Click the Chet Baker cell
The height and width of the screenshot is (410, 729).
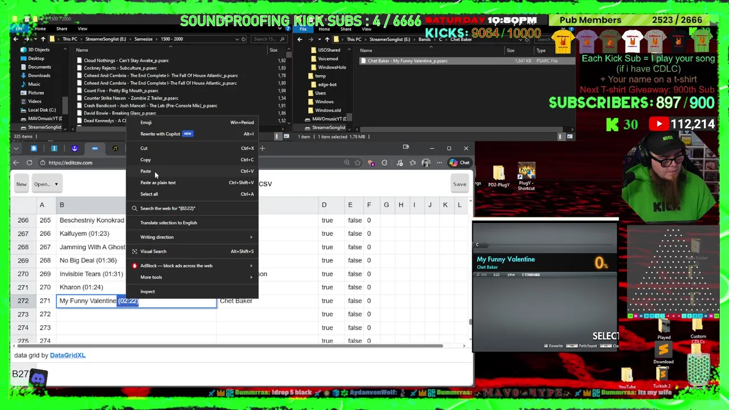pos(267,301)
